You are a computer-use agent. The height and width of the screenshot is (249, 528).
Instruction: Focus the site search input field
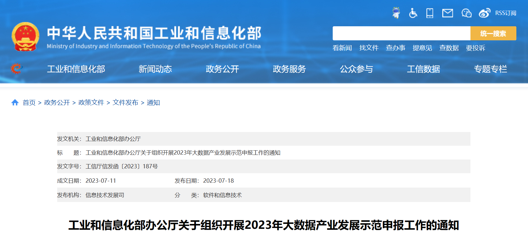tap(401, 33)
